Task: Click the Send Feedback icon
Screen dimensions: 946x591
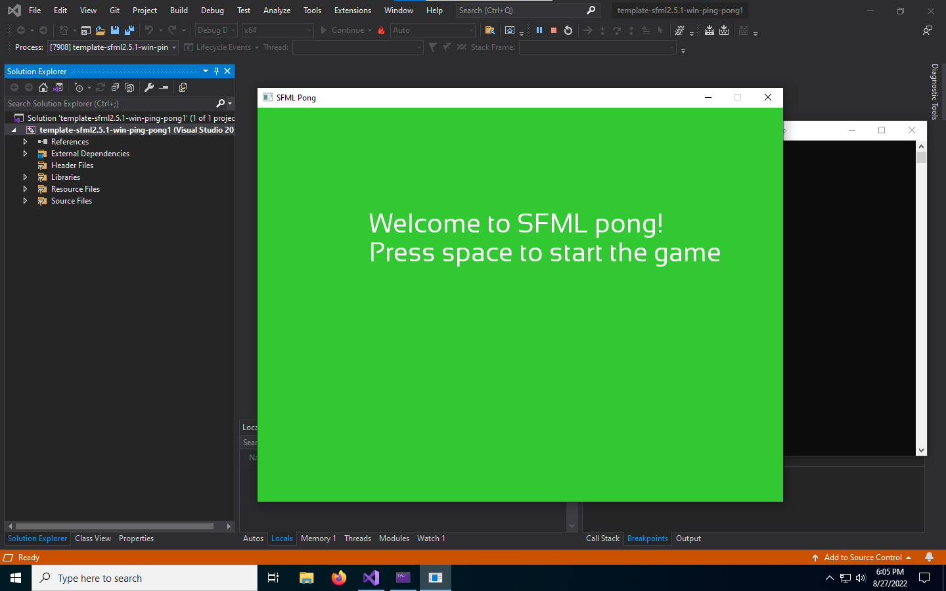Action: pos(928,30)
